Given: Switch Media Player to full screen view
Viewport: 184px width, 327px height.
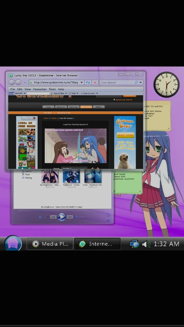Looking at the screenshot, I should tap(108, 215).
